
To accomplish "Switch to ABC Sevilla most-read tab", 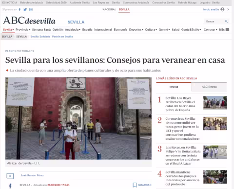I will point(209,87).
